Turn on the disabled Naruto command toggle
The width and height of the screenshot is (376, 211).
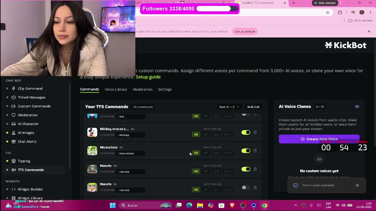click(x=246, y=188)
